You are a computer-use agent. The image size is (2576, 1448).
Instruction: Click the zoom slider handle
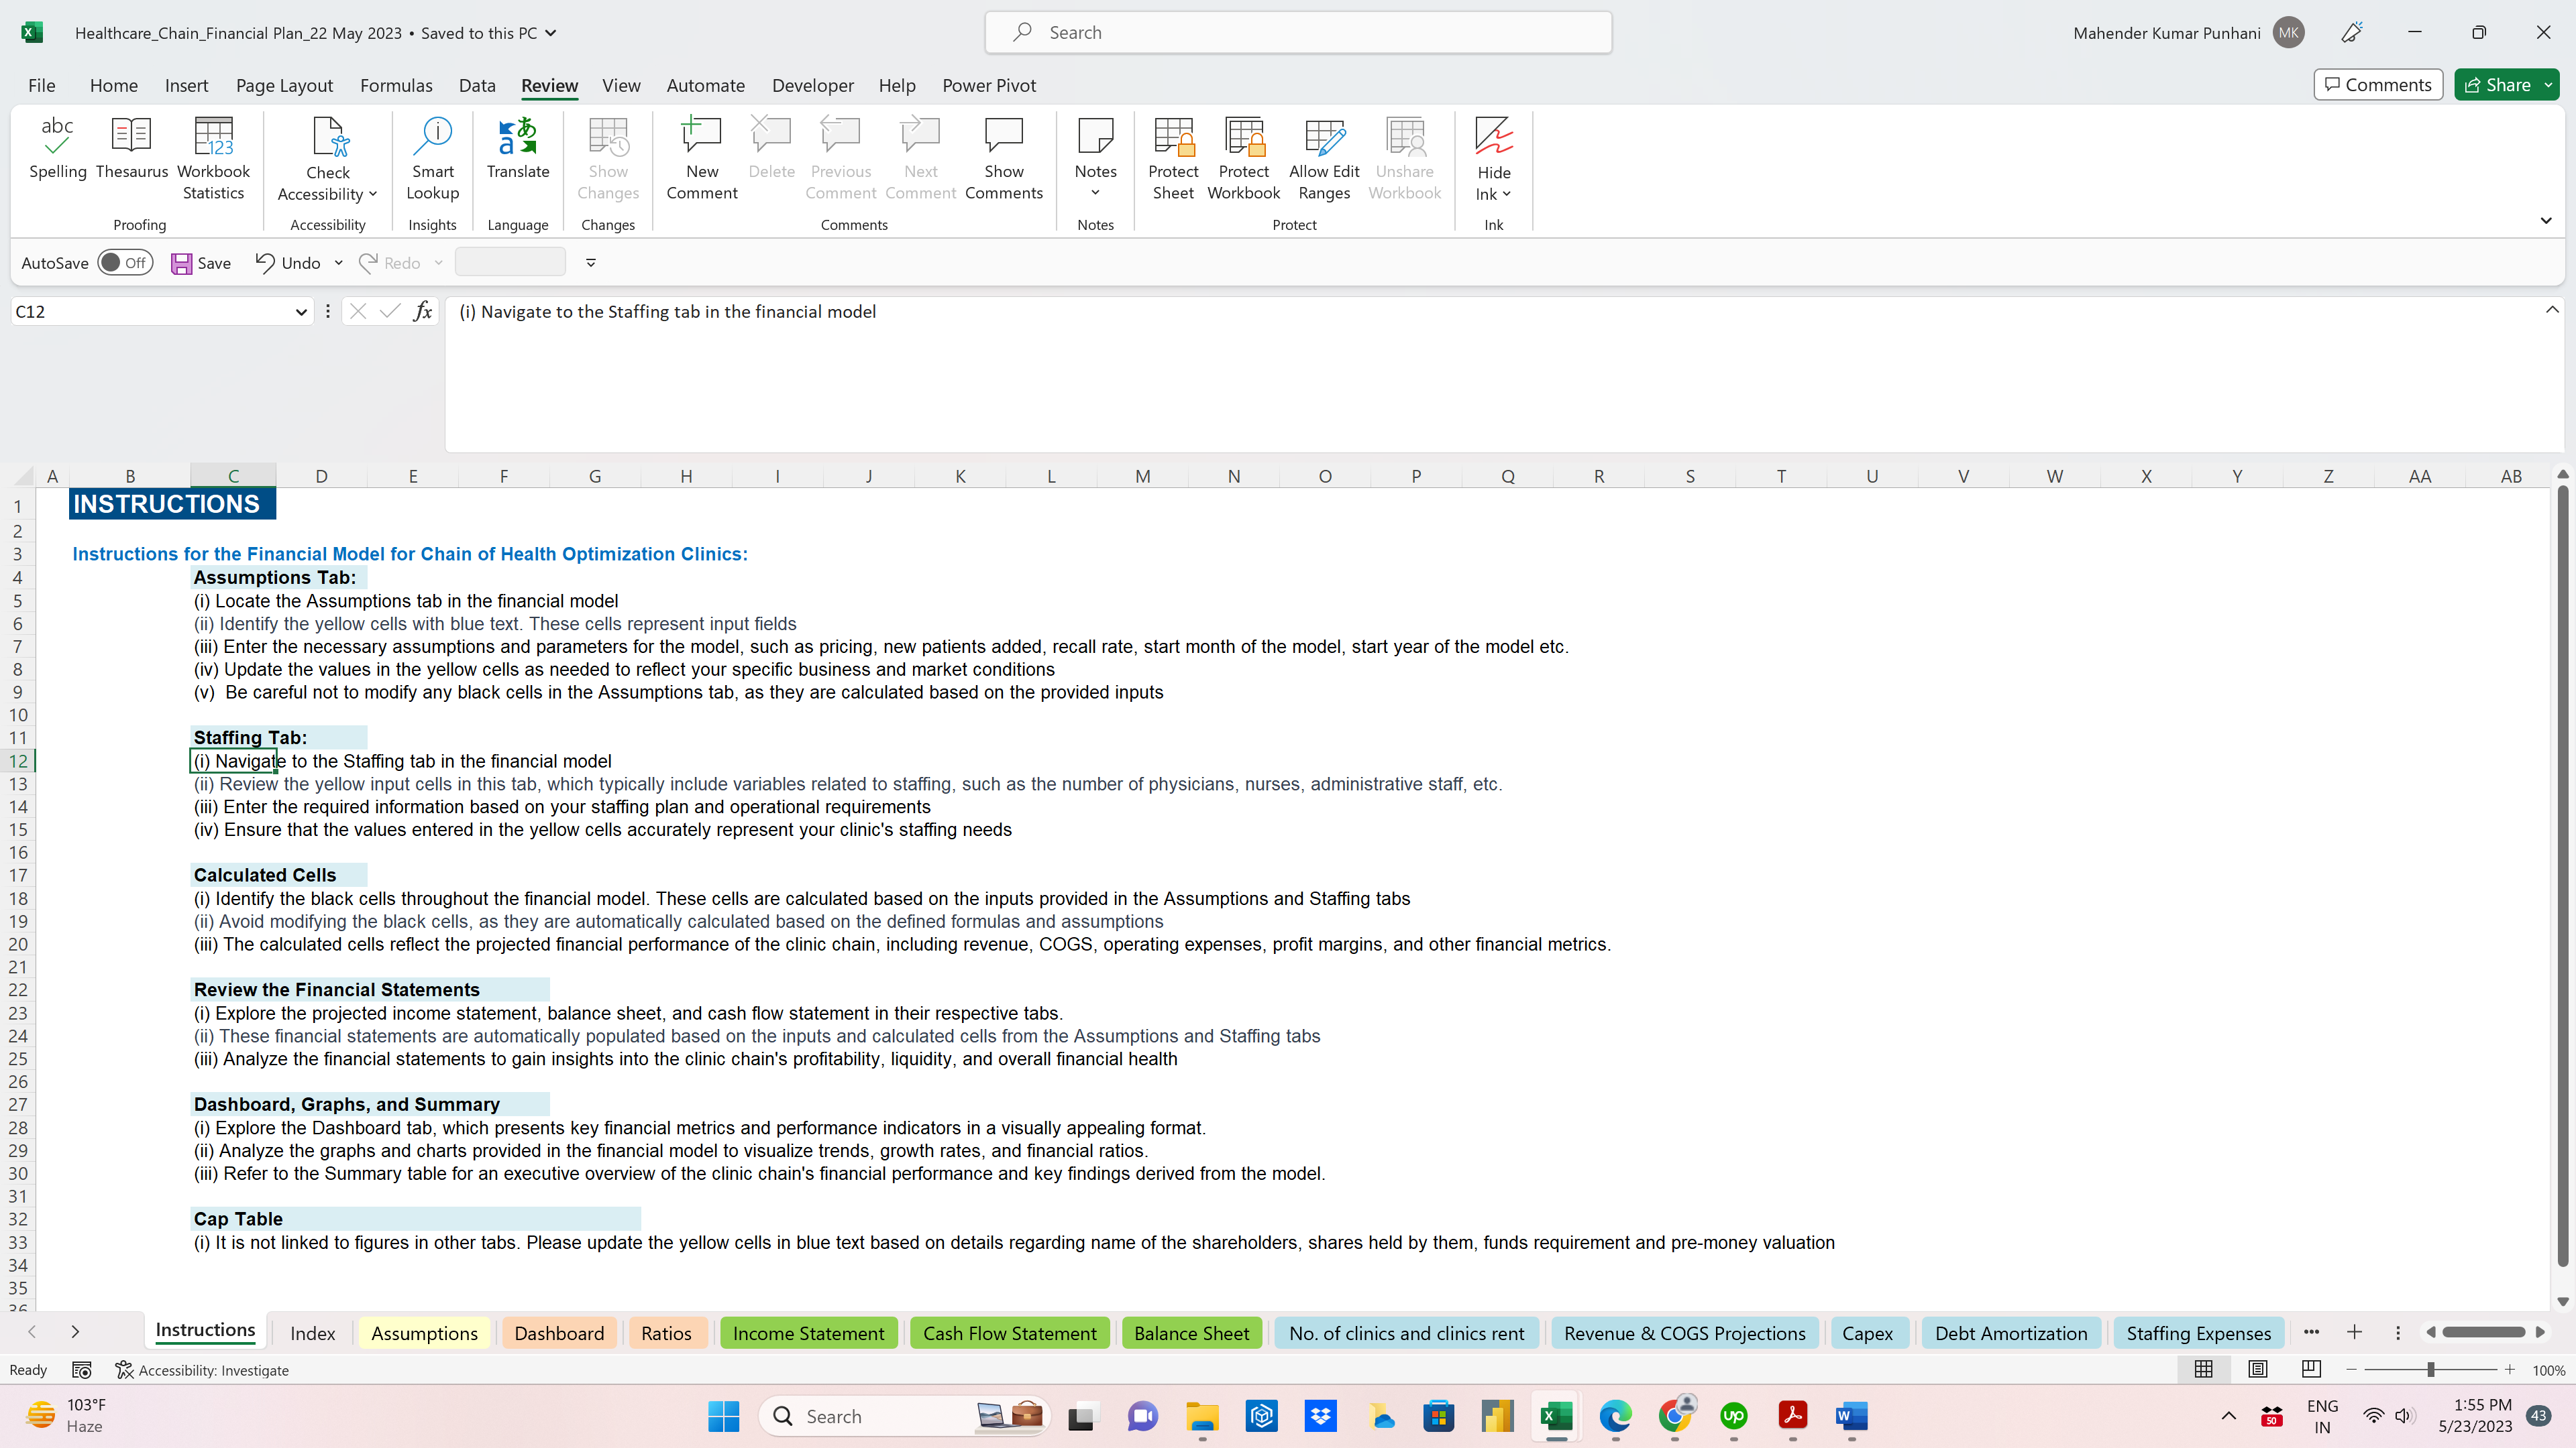pyautogui.click(x=2430, y=1369)
